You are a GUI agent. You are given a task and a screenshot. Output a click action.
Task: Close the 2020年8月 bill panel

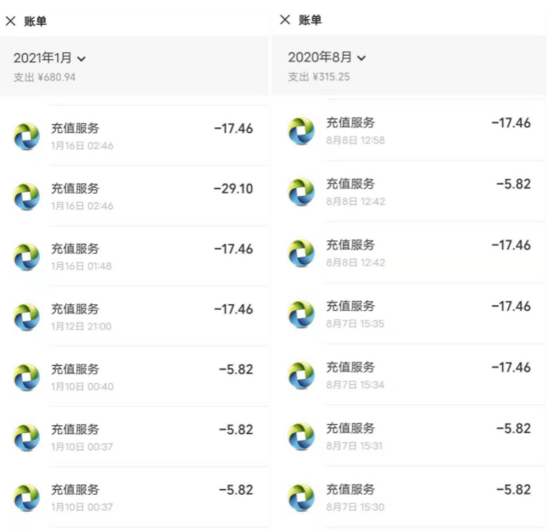285,20
